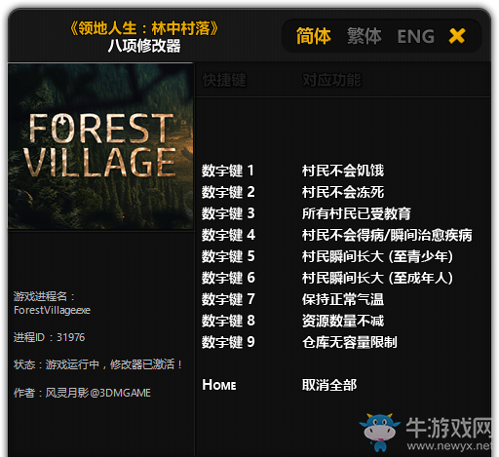Toggle 村民不会得病/瞬间治愈疾病 option

pyautogui.click(x=387, y=235)
